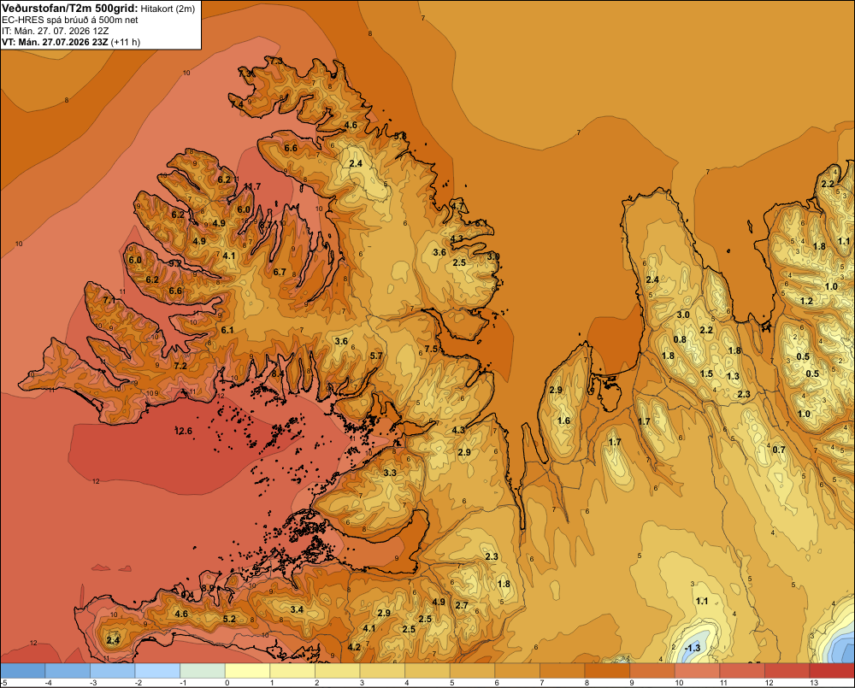This screenshot has height=688, width=855.
Task: Click the 5.7 temperature value
Action: coord(376,356)
